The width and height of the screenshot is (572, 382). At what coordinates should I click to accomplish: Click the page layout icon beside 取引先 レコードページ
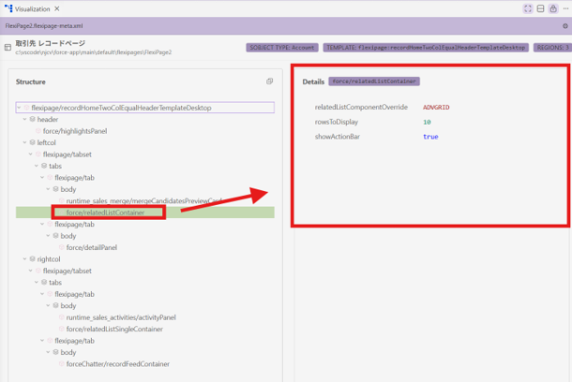click(x=8, y=48)
